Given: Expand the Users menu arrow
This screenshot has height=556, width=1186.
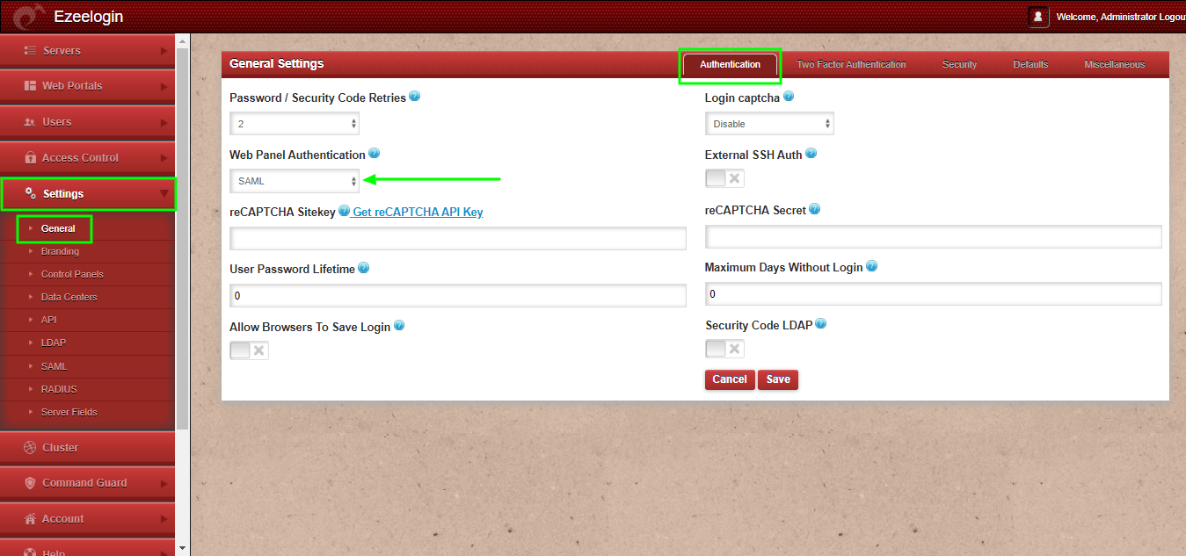Looking at the screenshot, I should pyautogui.click(x=164, y=122).
